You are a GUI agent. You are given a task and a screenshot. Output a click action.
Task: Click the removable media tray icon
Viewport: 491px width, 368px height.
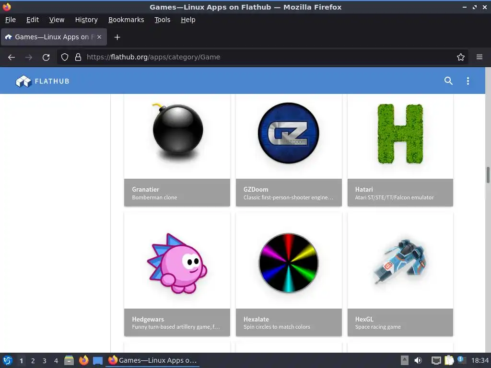click(405, 360)
